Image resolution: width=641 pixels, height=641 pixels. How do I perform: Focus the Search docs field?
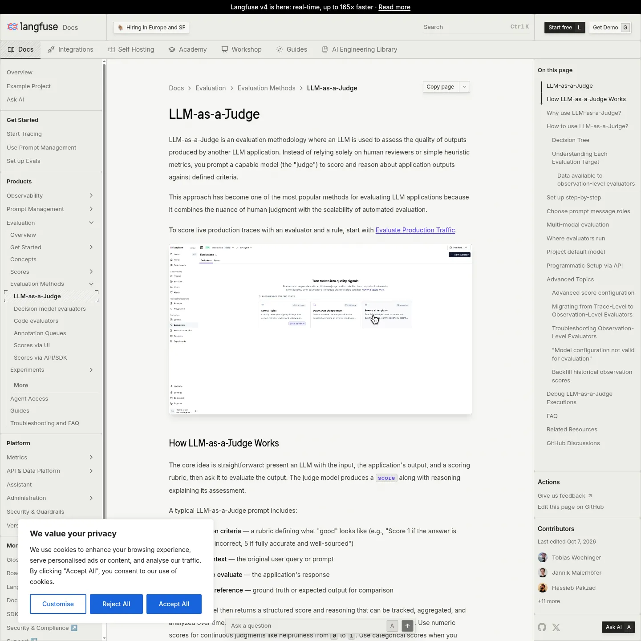pyautogui.click(x=476, y=27)
